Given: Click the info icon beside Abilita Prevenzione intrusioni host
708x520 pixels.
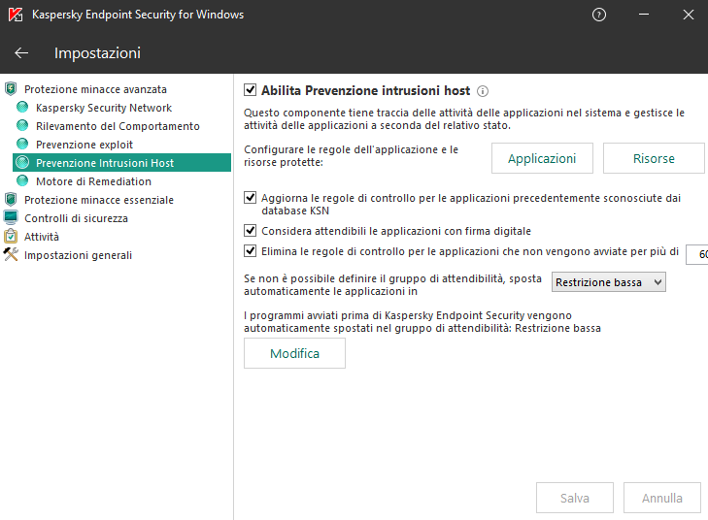Looking at the screenshot, I should [483, 91].
